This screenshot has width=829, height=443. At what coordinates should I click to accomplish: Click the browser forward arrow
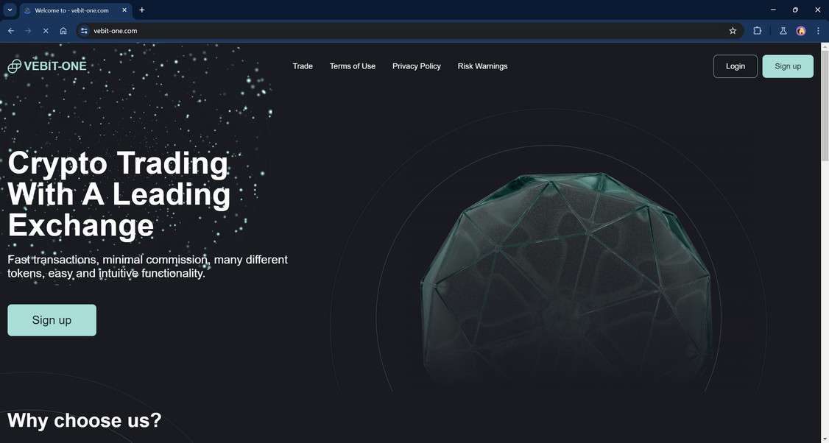[28, 31]
